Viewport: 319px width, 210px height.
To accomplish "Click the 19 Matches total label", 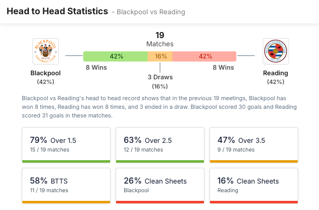I will [x=160, y=40].
